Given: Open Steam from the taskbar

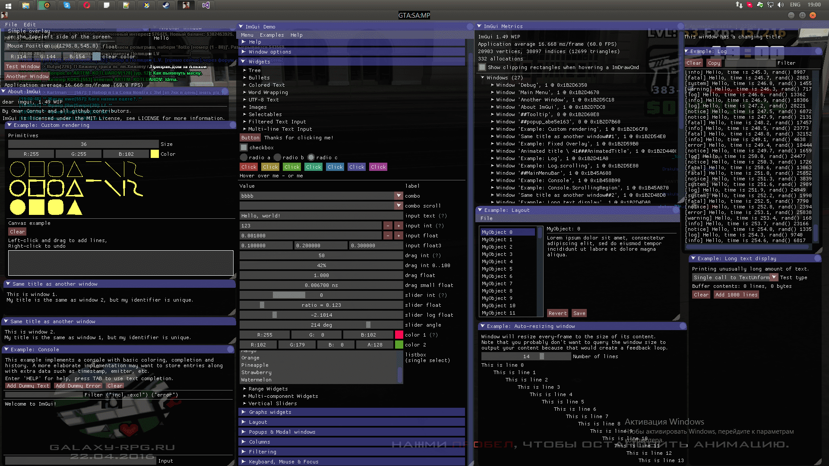Looking at the screenshot, I should pos(166,5).
